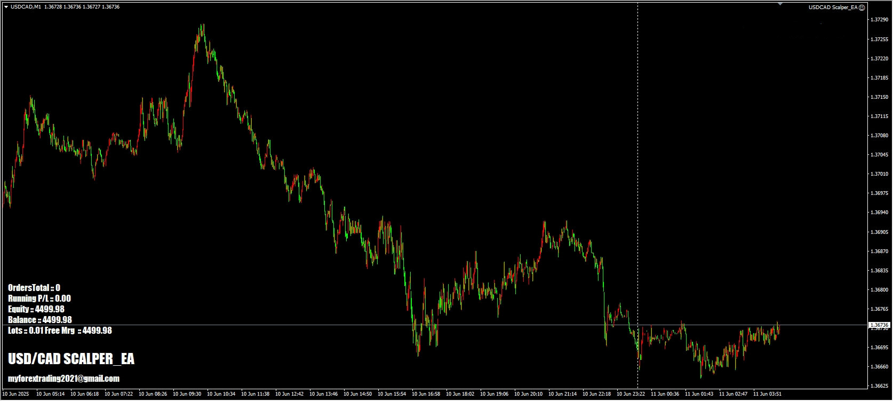
Task: Click the 10 Jun 23:22 time label
Action: coord(631,394)
